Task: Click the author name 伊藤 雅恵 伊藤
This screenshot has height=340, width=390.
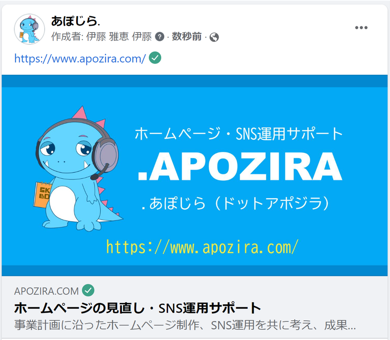Action: 119,37
